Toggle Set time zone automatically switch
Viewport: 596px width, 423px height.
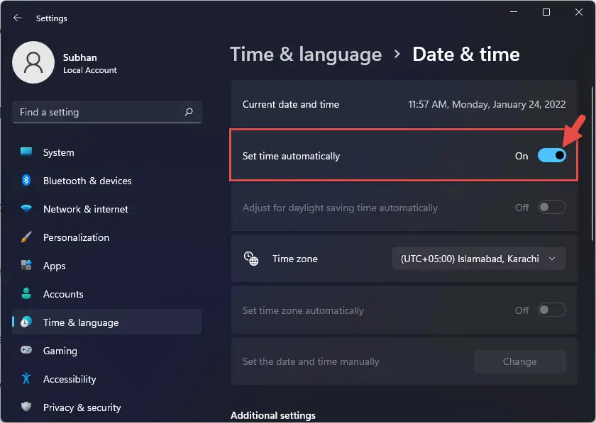click(551, 310)
